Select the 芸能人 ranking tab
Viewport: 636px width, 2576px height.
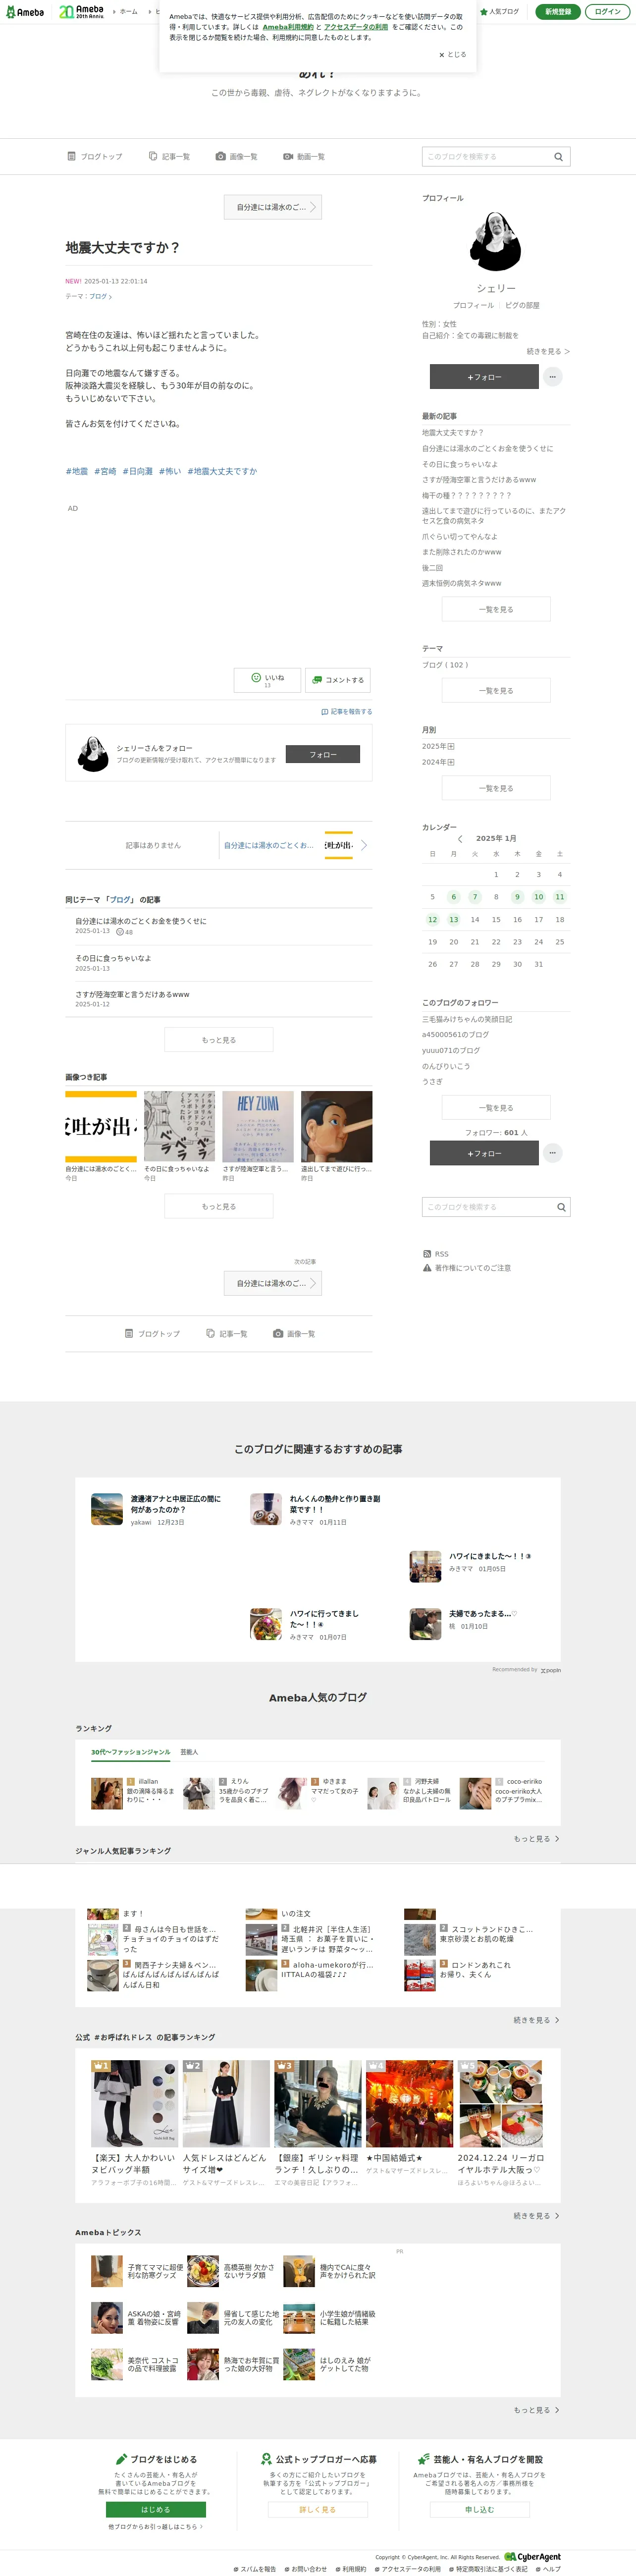(189, 1752)
